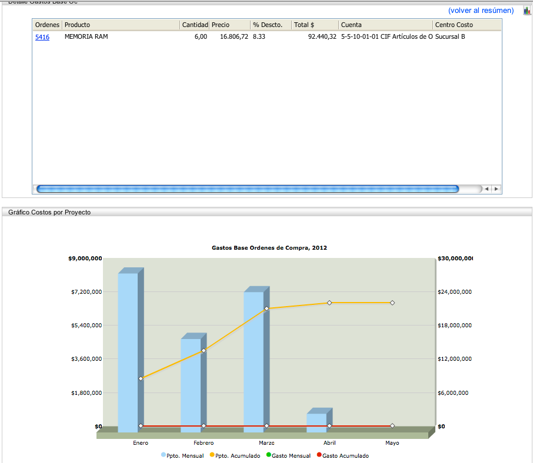The width and height of the screenshot is (533, 463).
Task: Sort by the Producto column header
Action: [x=121, y=25]
